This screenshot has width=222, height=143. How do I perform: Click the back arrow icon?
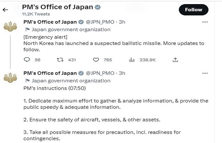[x=5, y=10]
